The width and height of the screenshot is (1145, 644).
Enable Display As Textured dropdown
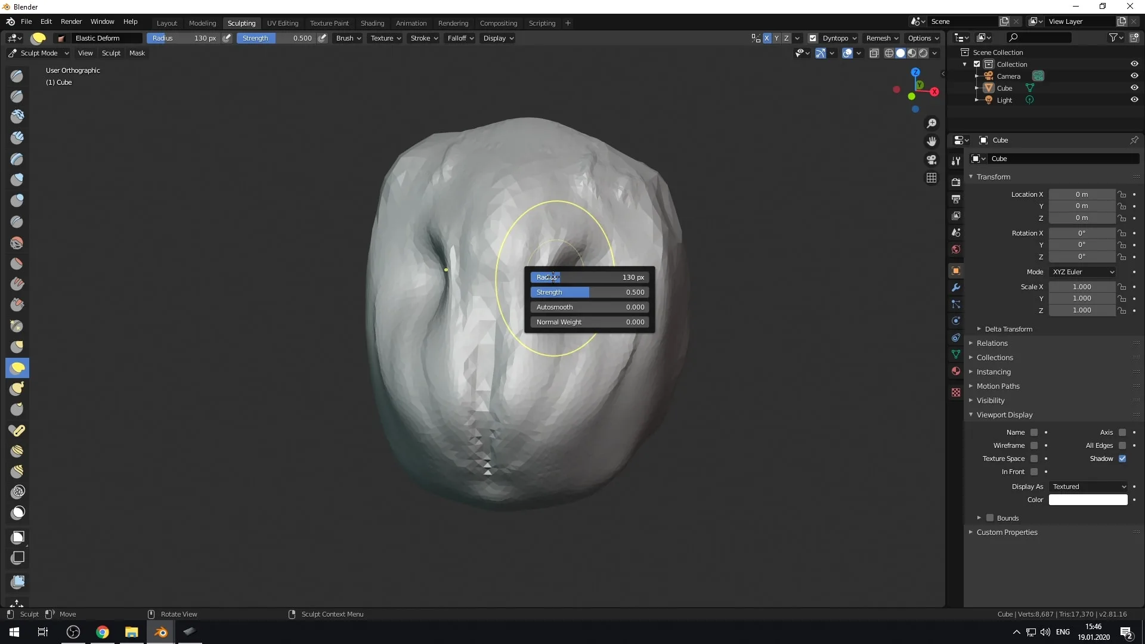(x=1089, y=486)
